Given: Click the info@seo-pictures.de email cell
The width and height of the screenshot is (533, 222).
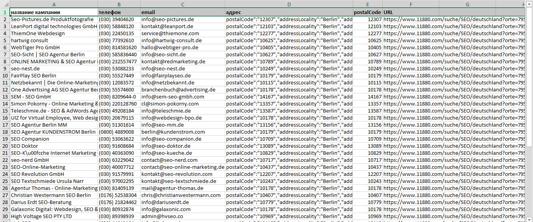Looking at the screenshot, I should pyautogui.click(x=182, y=19).
